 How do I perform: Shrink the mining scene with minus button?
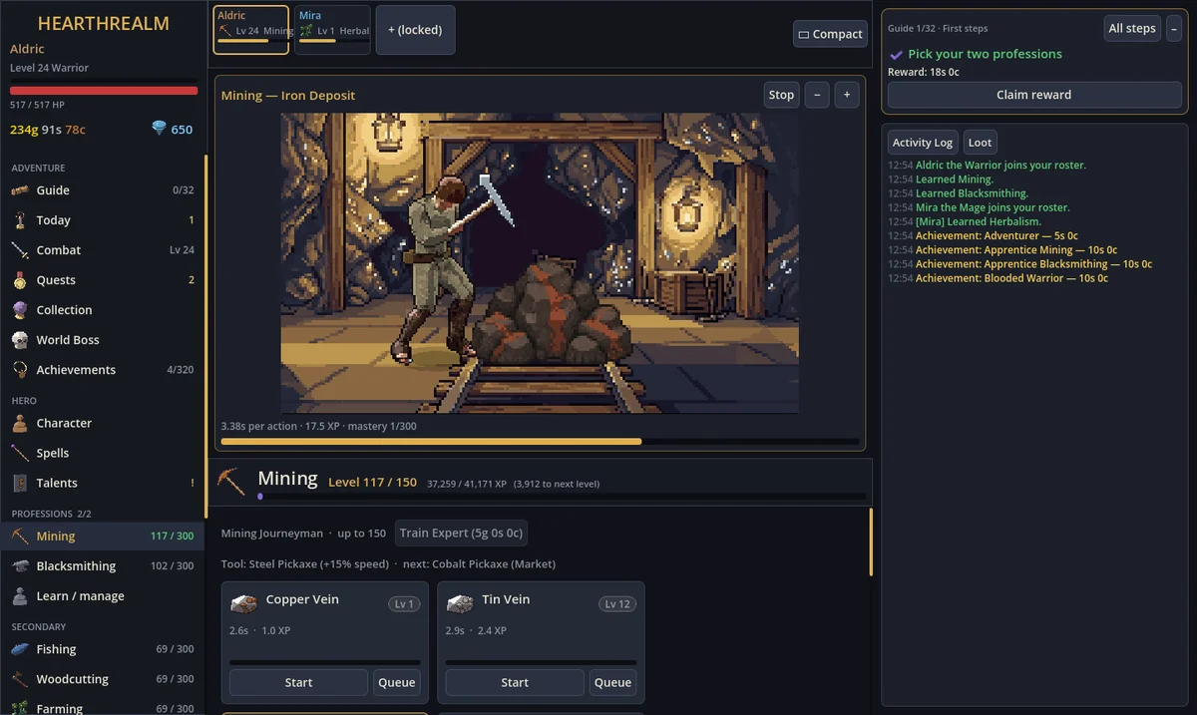click(x=816, y=95)
